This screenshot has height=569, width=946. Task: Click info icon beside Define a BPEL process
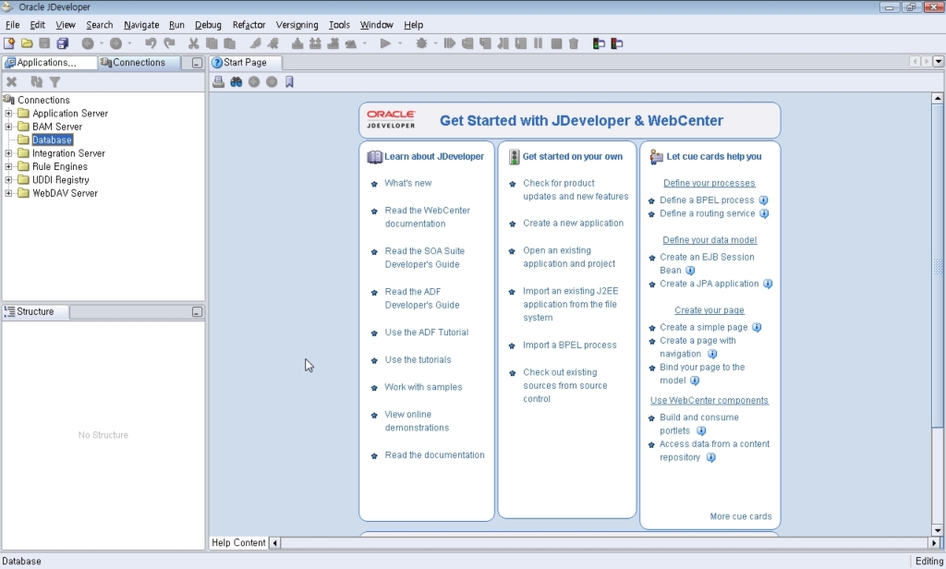pyautogui.click(x=763, y=200)
